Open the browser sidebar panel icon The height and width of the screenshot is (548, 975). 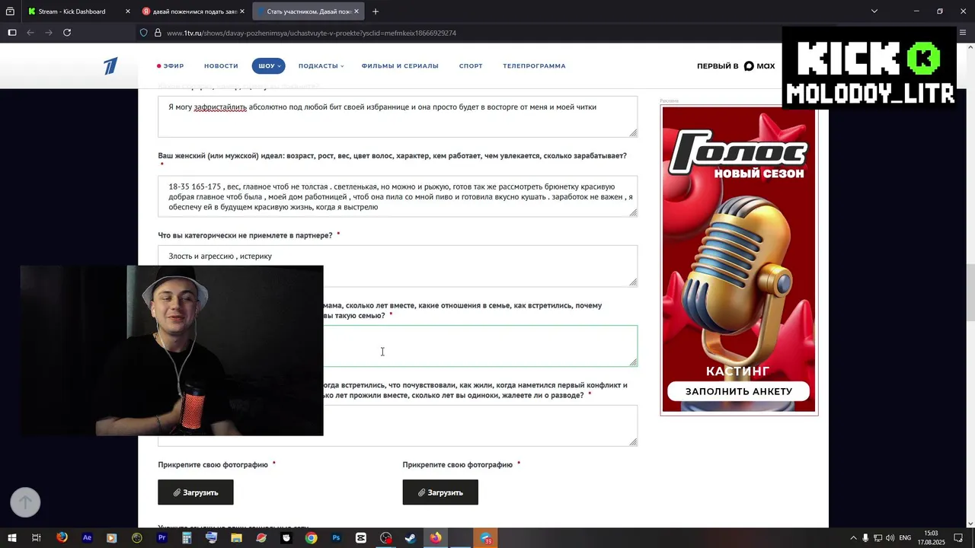[11, 33]
